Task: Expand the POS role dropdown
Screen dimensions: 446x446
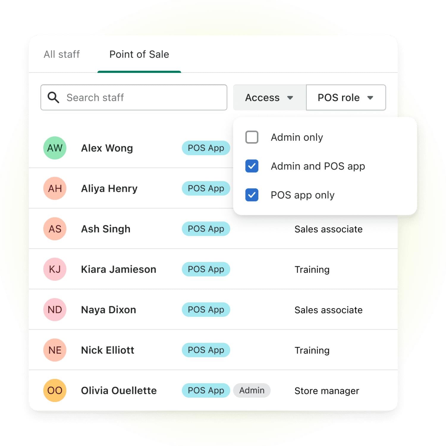Action: pos(346,98)
